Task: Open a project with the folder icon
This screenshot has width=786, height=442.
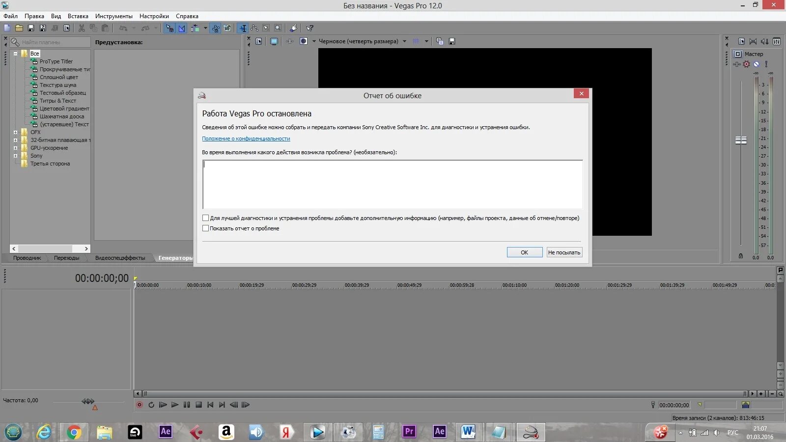Action: 19,28
